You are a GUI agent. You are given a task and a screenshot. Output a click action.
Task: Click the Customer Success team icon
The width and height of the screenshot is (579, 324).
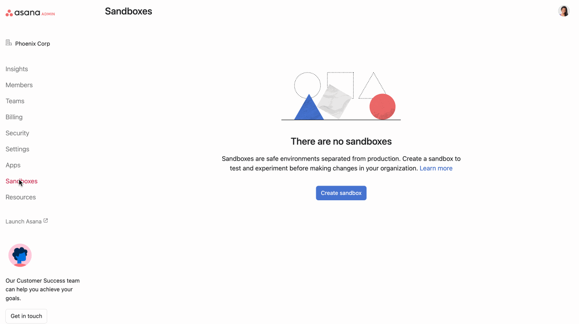[x=20, y=255]
